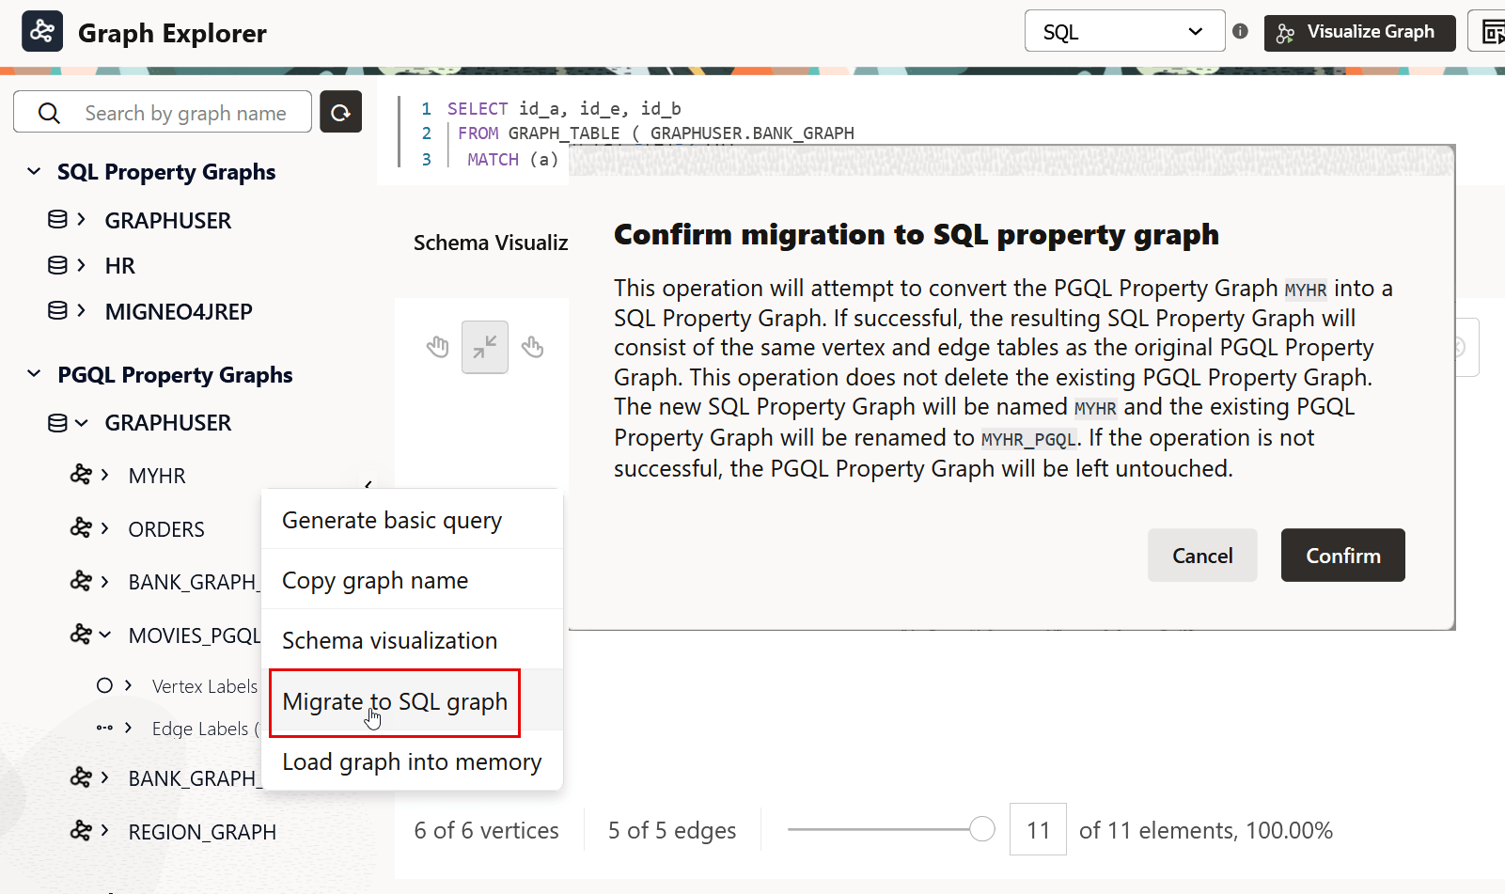Image resolution: width=1505 pixels, height=894 pixels.
Task: Select Migrate to SQL graph menu item
Action: coord(412,701)
